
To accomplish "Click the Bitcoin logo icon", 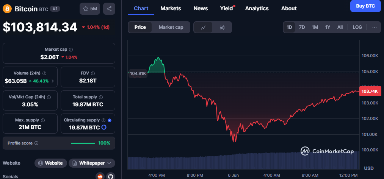I will (x=7, y=9).
